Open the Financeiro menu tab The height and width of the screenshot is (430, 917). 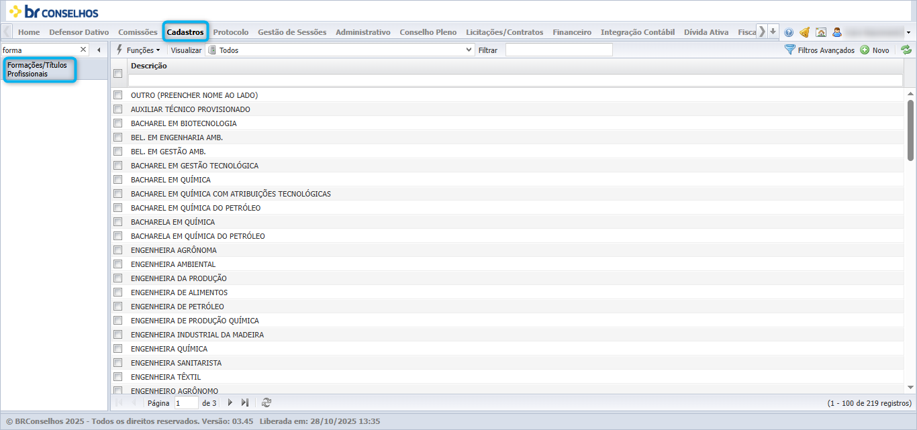click(572, 32)
